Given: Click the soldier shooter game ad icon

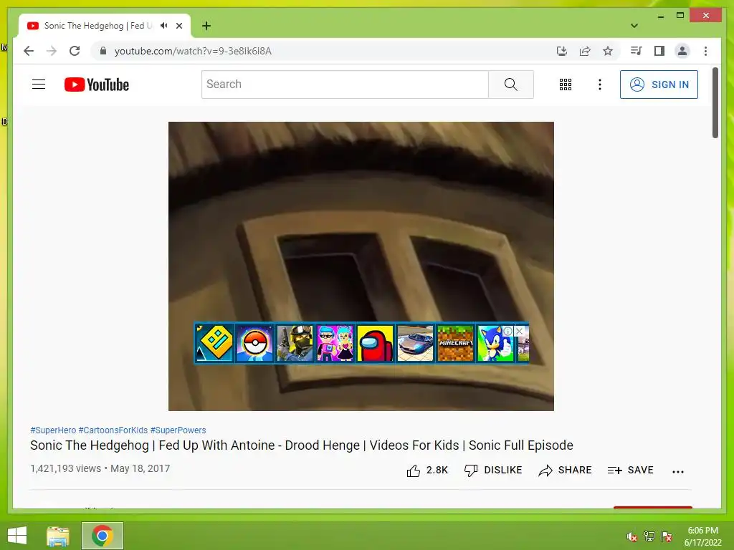Looking at the screenshot, I should [x=295, y=343].
